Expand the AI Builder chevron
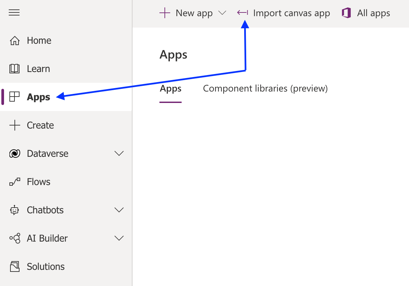The height and width of the screenshot is (286, 409). point(119,238)
